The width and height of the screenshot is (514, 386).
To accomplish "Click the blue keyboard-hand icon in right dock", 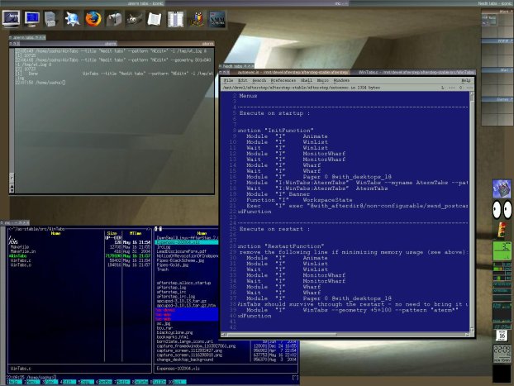I will [502, 188].
